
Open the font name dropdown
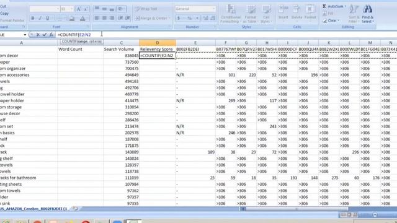coord(58,9)
